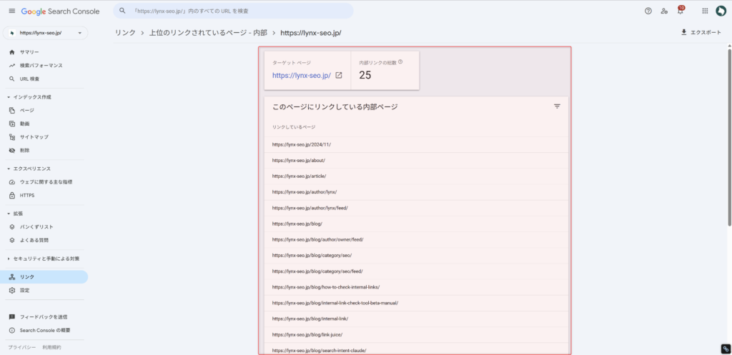Open target page external link icon
Screen dimensions: 732x355
point(339,75)
